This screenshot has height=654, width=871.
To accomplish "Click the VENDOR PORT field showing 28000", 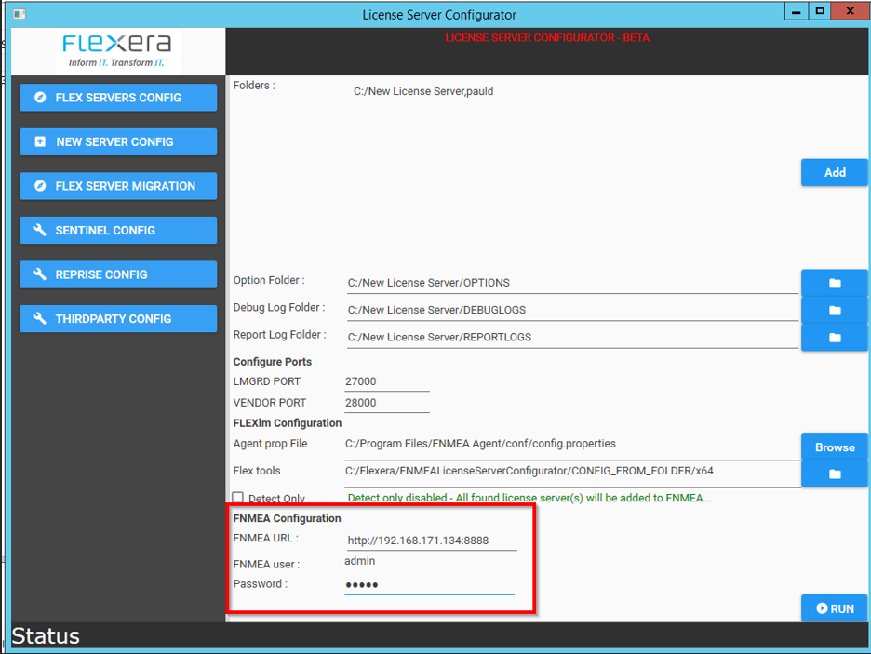I will pos(386,403).
